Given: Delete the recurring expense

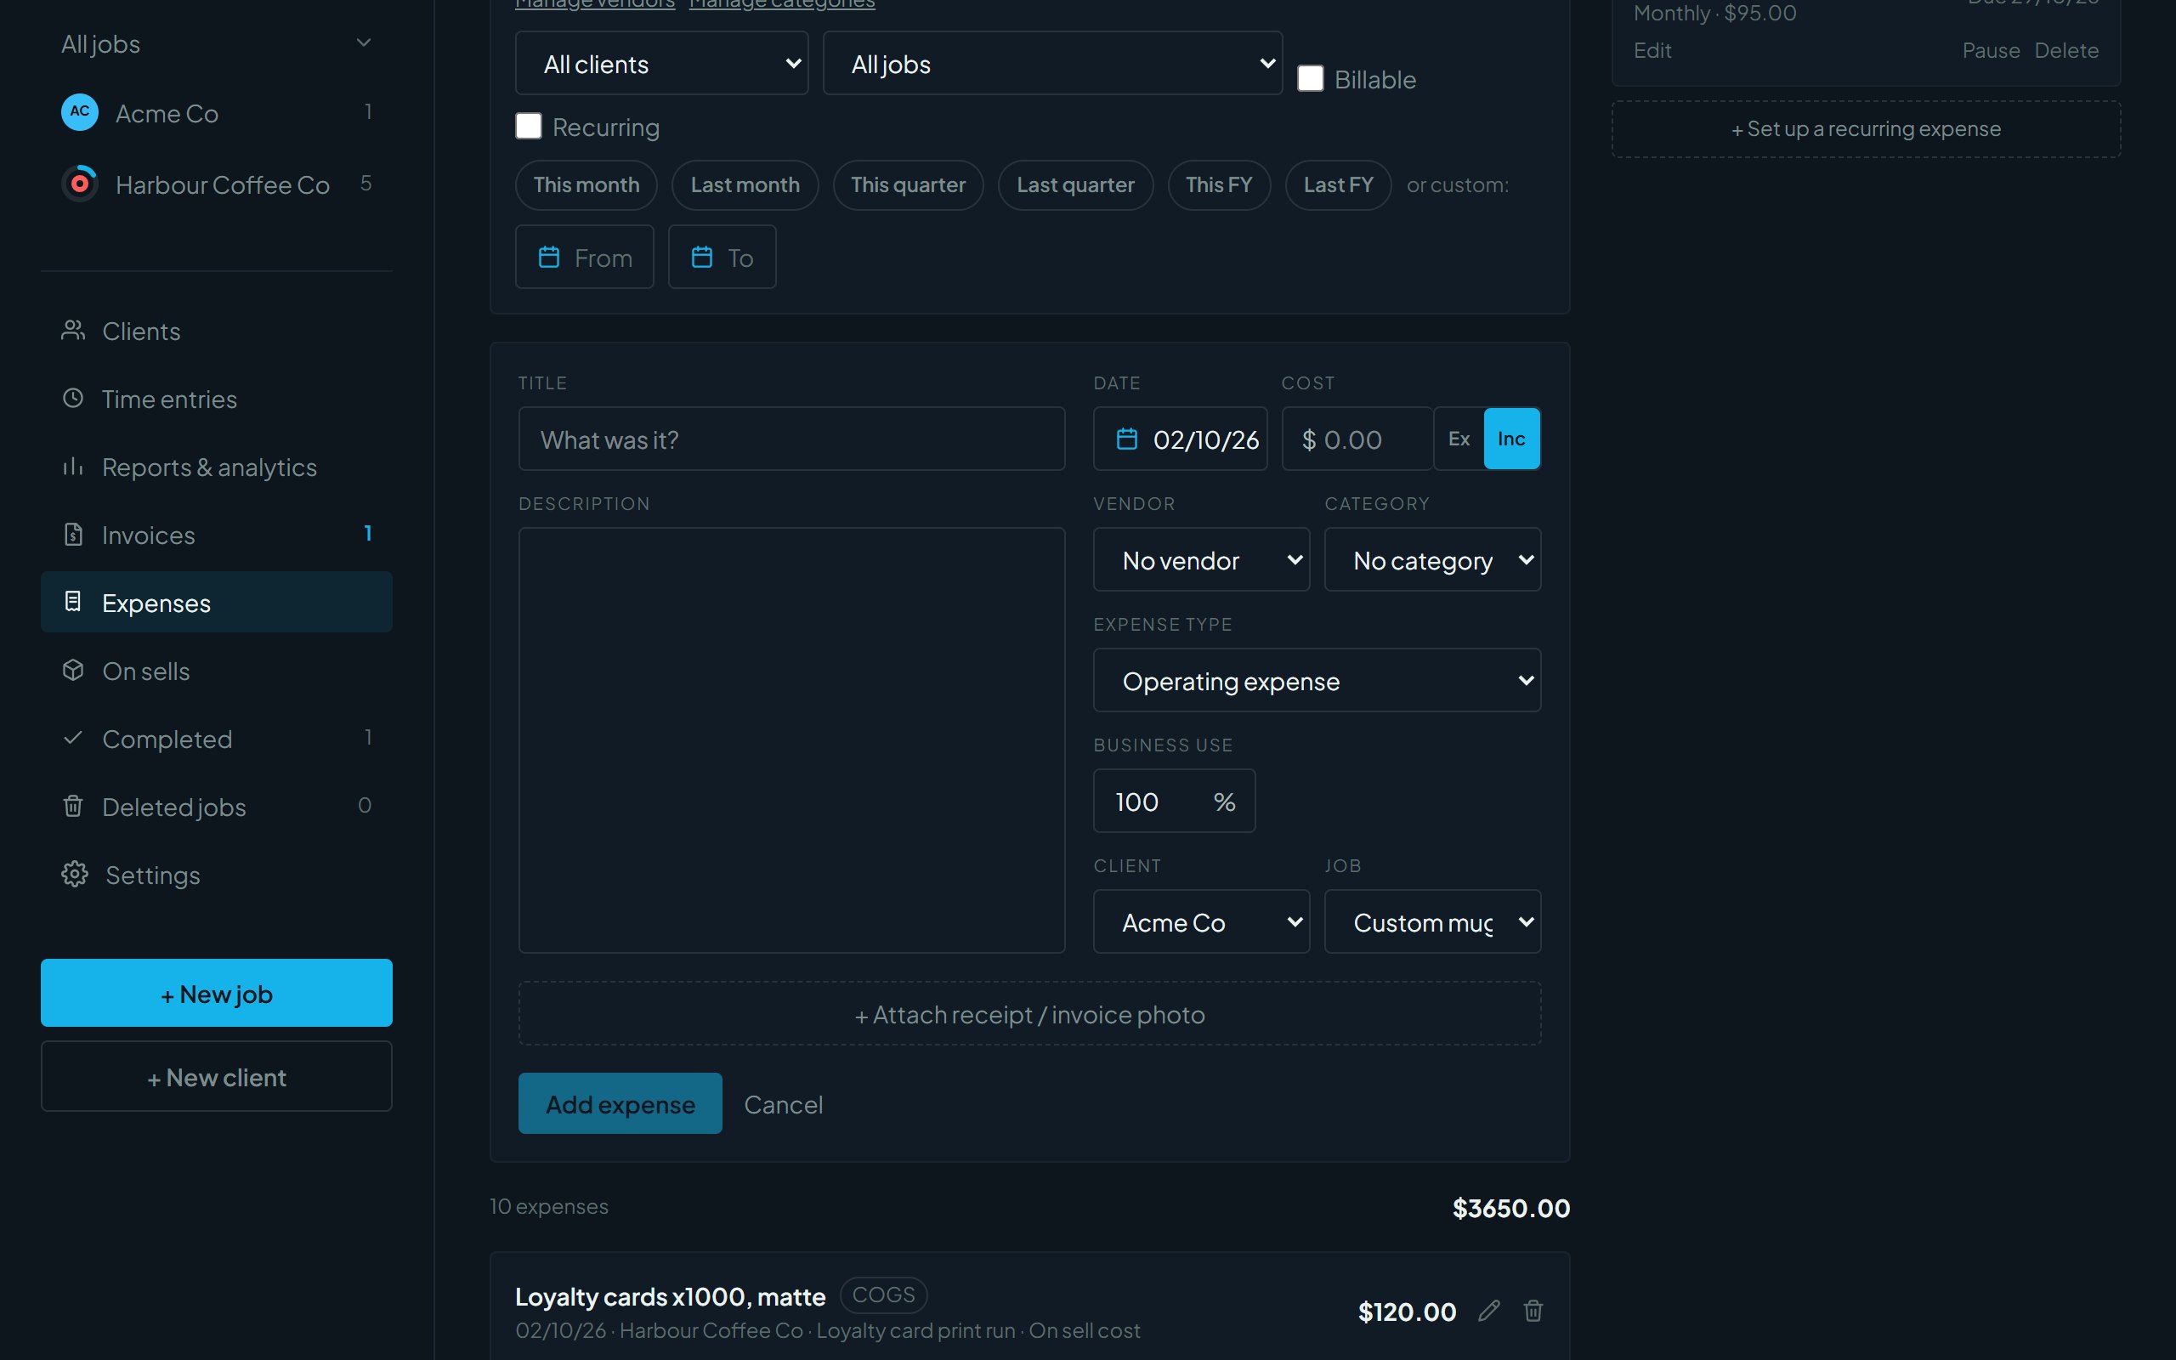Looking at the screenshot, I should tap(2066, 50).
